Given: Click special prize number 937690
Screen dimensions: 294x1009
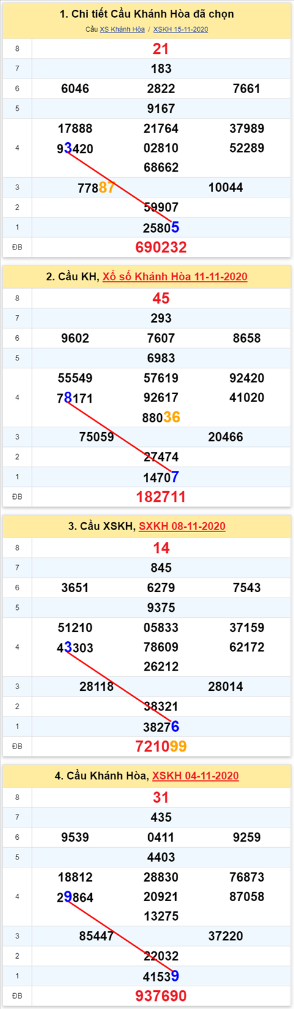Looking at the screenshot, I should (161, 996).
